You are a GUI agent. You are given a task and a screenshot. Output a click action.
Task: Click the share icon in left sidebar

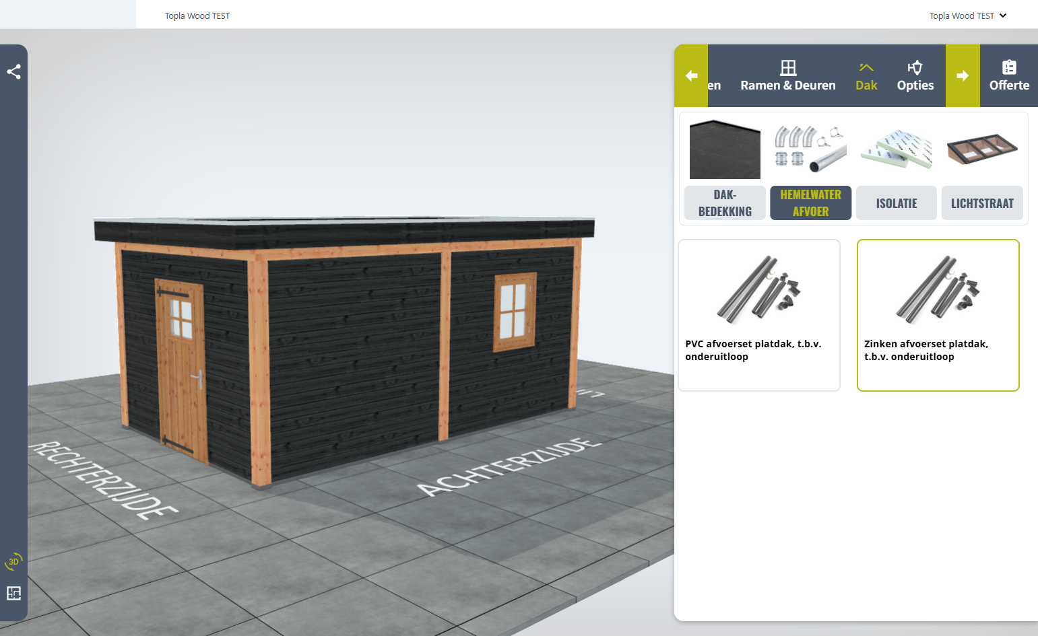[13, 71]
